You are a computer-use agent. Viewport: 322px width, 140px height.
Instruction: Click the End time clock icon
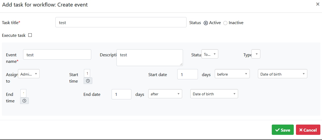pyautogui.click(x=24, y=101)
